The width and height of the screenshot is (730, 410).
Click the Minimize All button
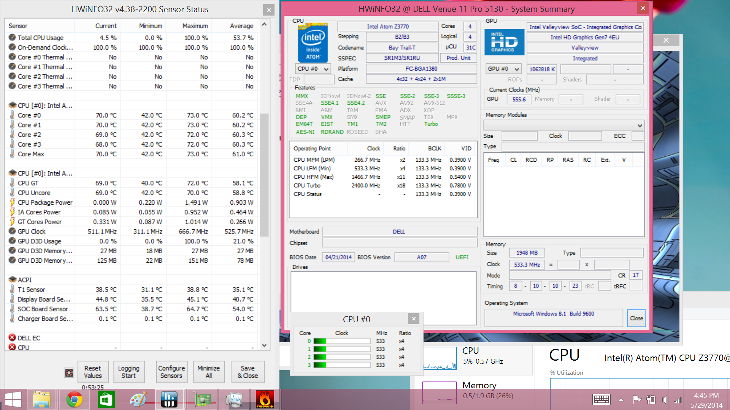pyautogui.click(x=209, y=372)
